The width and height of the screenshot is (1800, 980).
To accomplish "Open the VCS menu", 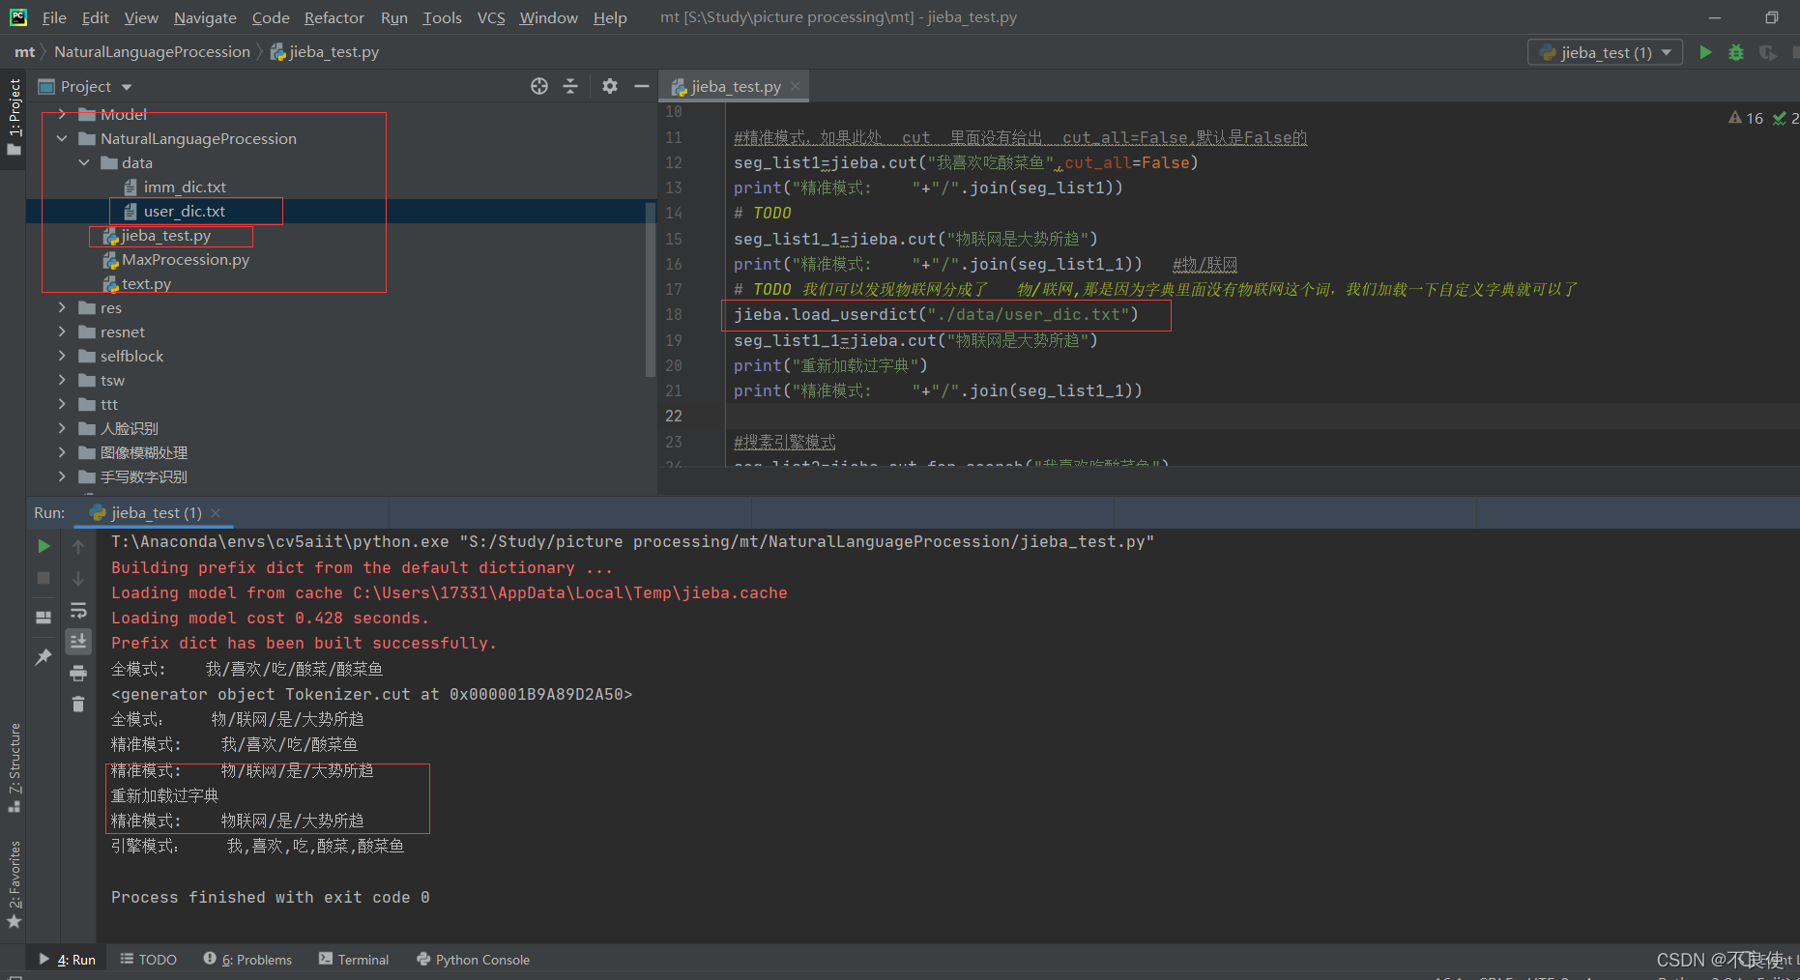I will point(491,17).
